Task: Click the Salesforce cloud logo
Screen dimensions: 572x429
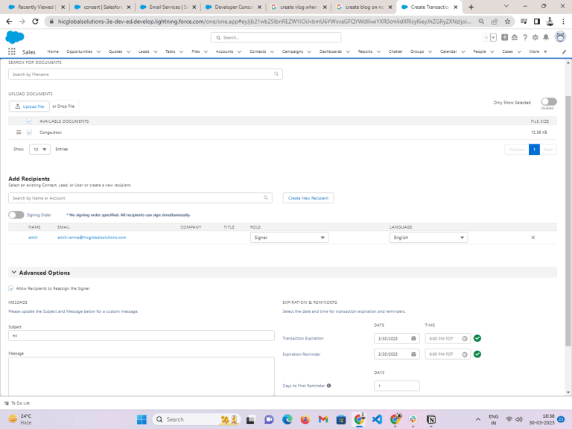Action: click(x=15, y=37)
